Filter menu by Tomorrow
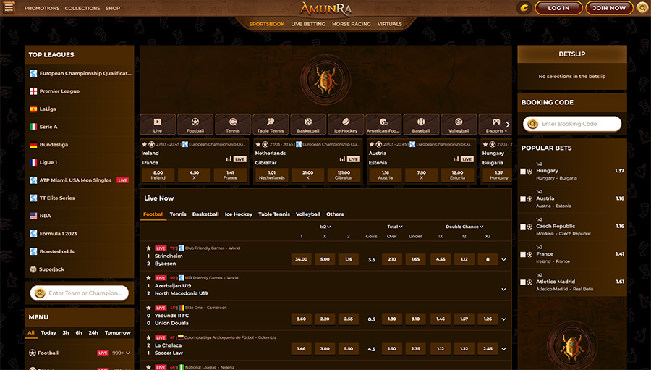Screen dimensions: 651x370 point(117,332)
